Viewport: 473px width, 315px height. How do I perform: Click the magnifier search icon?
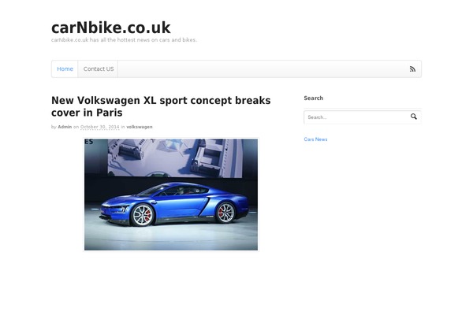point(414,117)
